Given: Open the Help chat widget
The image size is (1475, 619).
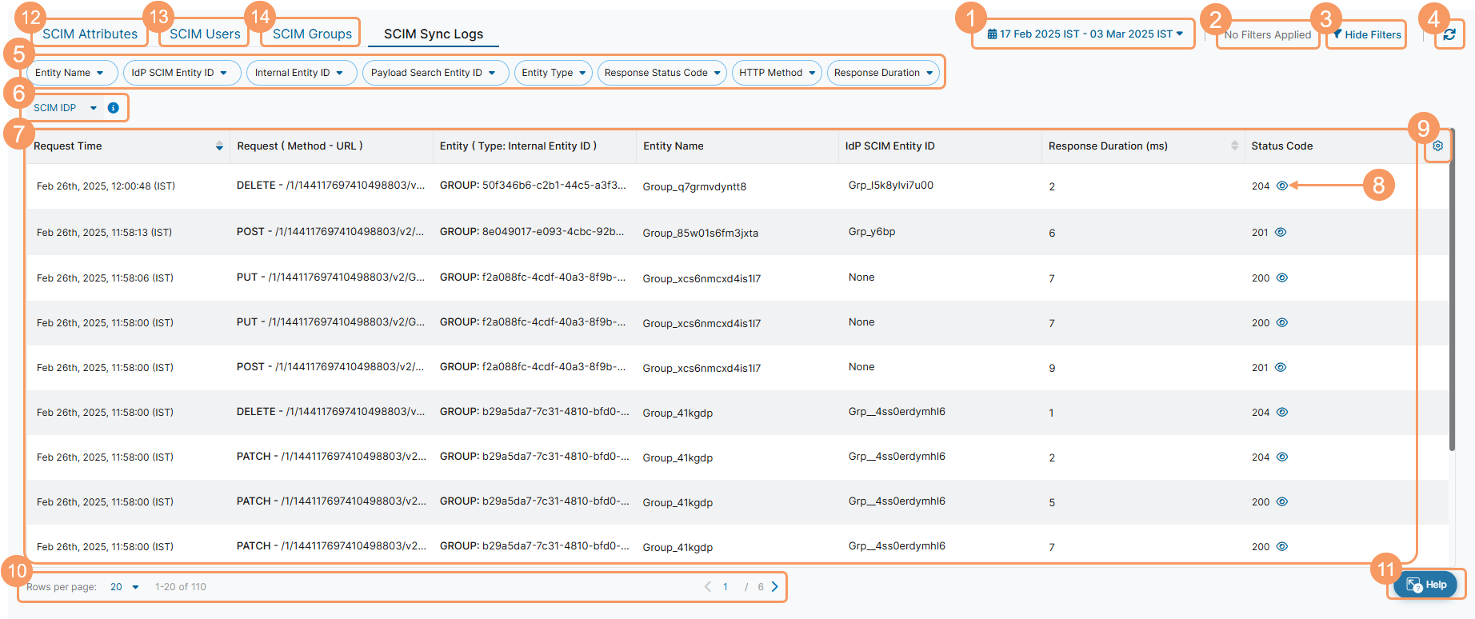Looking at the screenshot, I should point(1425,585).
